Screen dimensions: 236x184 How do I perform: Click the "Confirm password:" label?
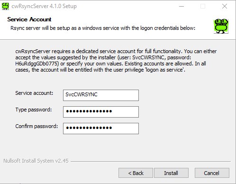[36, 126]
